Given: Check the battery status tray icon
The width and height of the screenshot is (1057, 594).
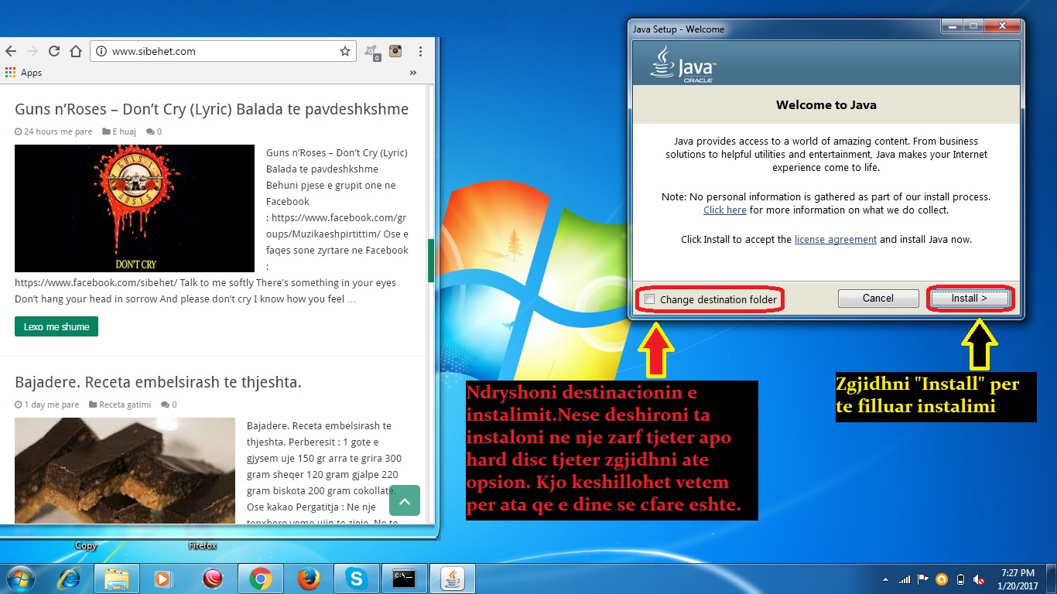Looking at the screenshot, I should point(961,579).
